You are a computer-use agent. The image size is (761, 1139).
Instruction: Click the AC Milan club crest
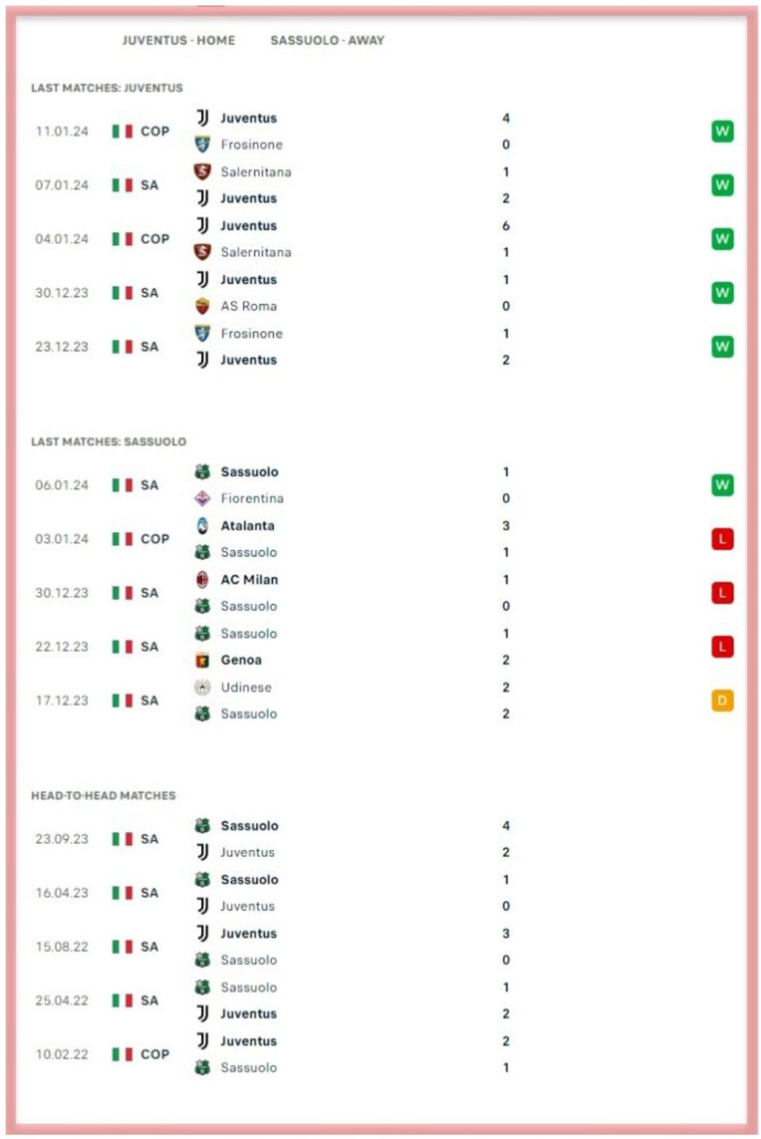202,580
